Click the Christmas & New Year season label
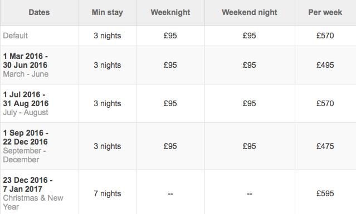 pyautogui.click(x=33, y=202)
